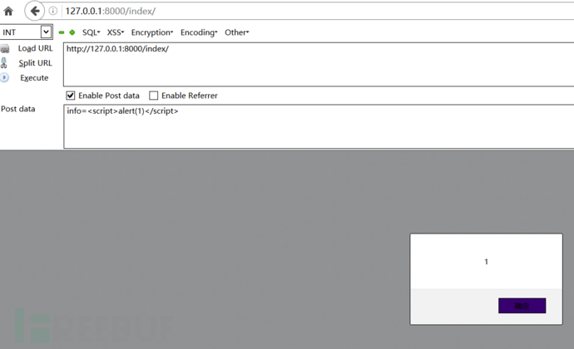The image size is (574, 349).
Task: Confirm the alert with the purple button
Action: 522,306
